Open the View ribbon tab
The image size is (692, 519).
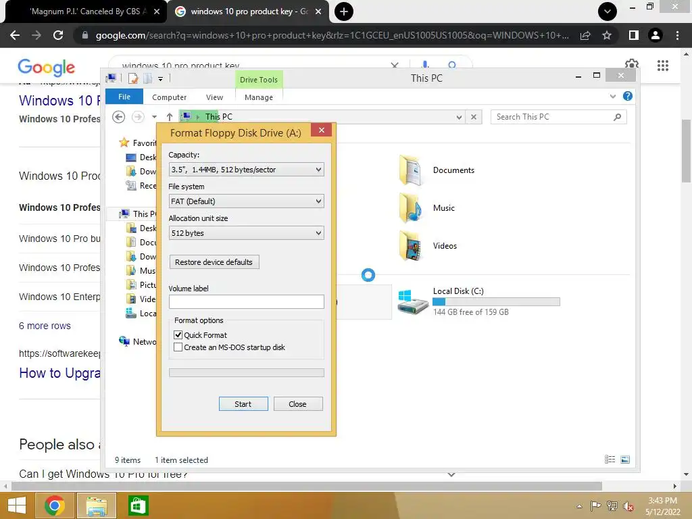[x=214, y=97]
